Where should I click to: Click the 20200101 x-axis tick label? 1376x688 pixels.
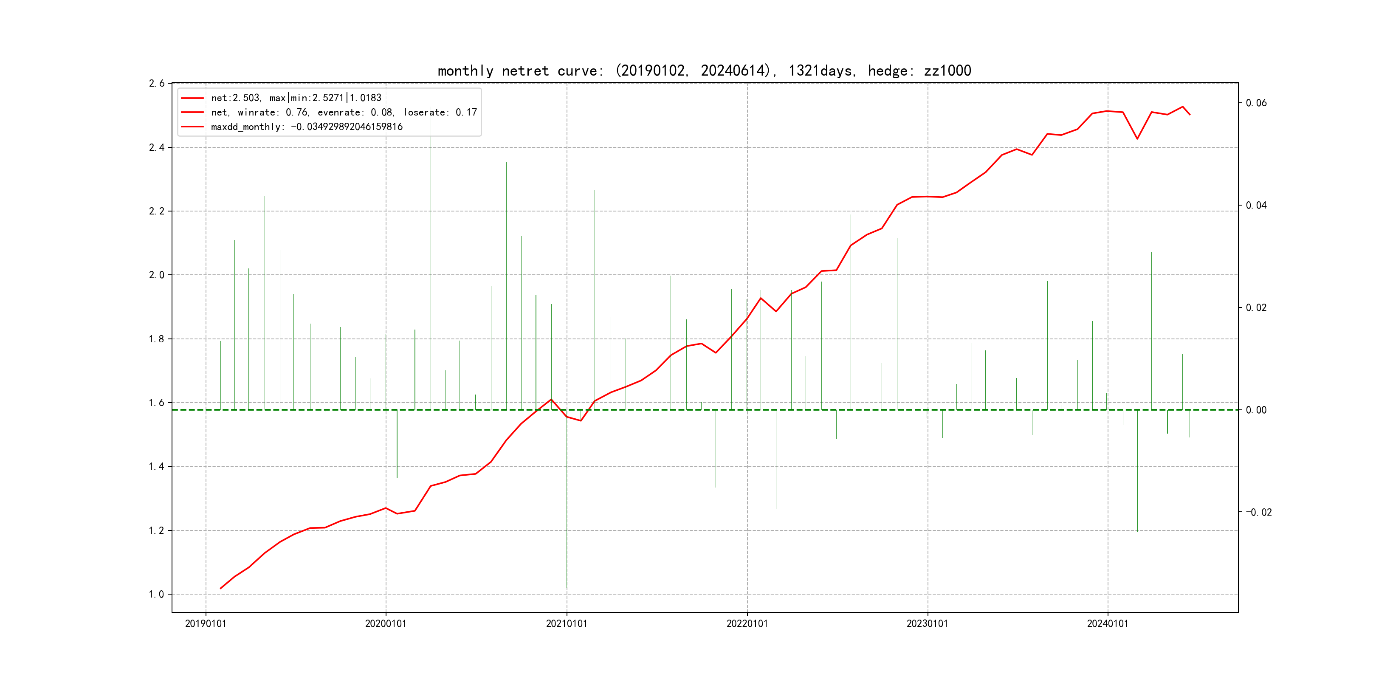tap(386, 623)
